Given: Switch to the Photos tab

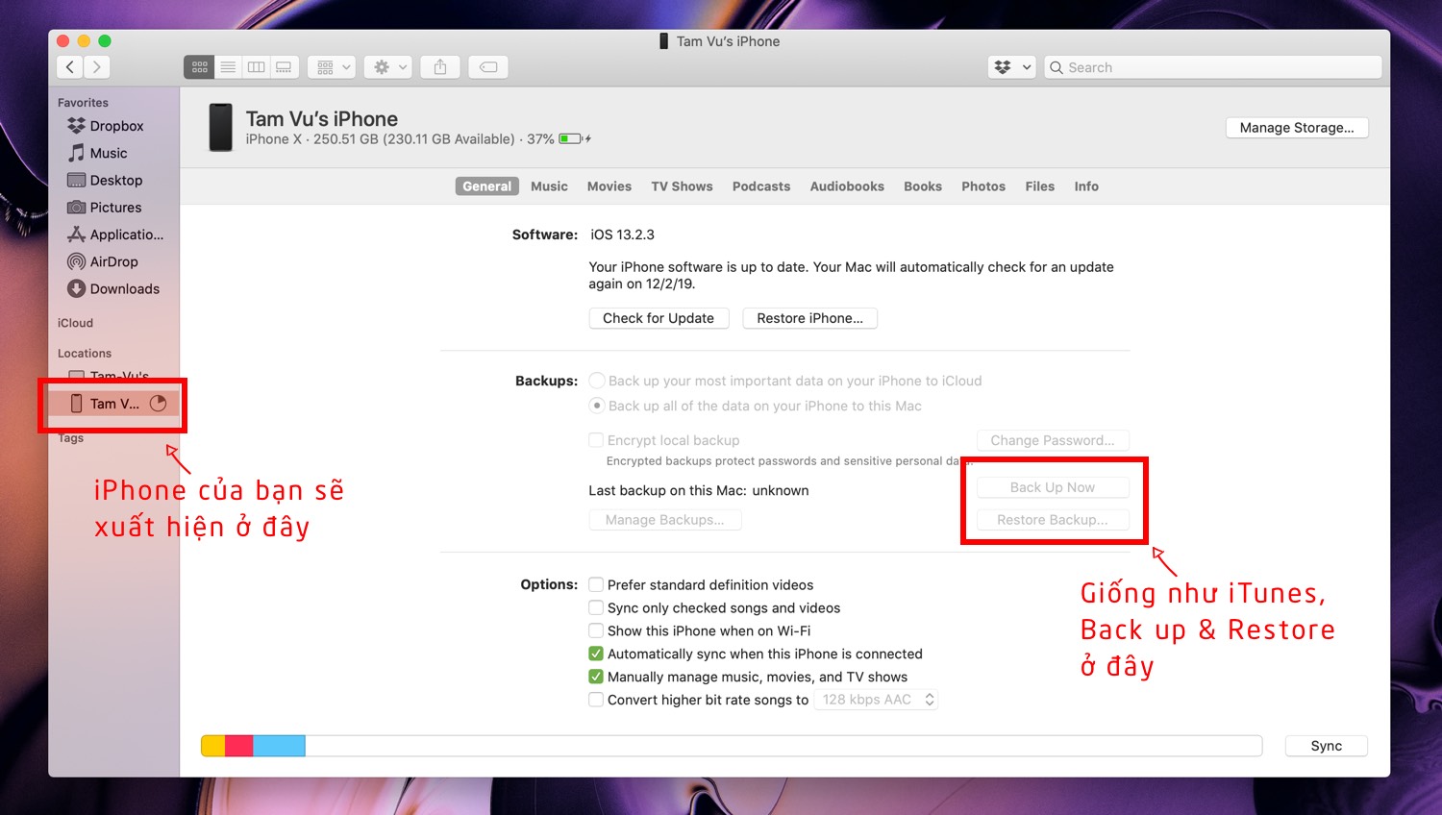Looking at the screenshot, I should click(983, 186).
